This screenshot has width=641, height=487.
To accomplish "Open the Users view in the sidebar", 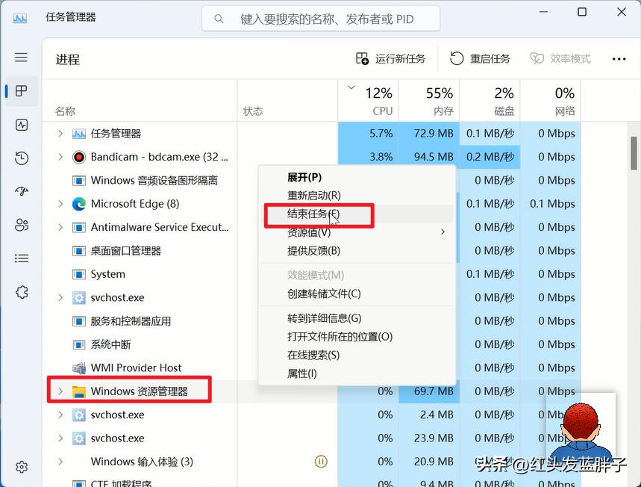I will click(x=21, y=225).
